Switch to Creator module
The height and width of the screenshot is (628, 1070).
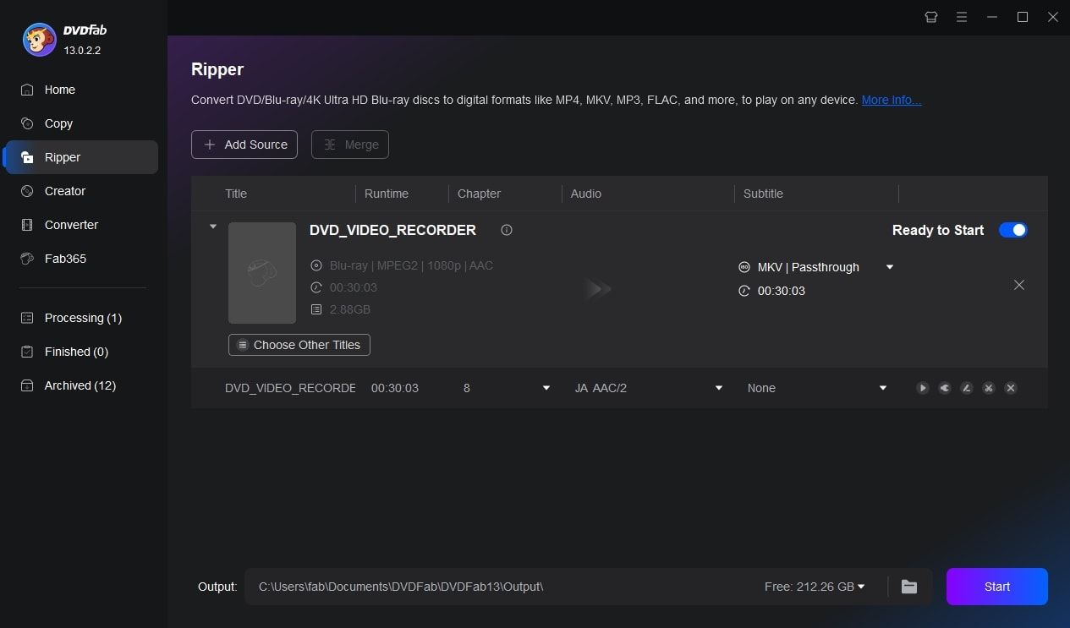(x=81, y=191)
